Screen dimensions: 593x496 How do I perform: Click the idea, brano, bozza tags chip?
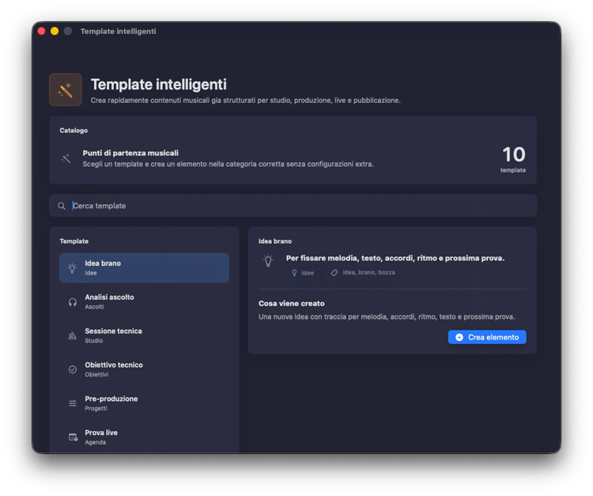pos(363,273)
